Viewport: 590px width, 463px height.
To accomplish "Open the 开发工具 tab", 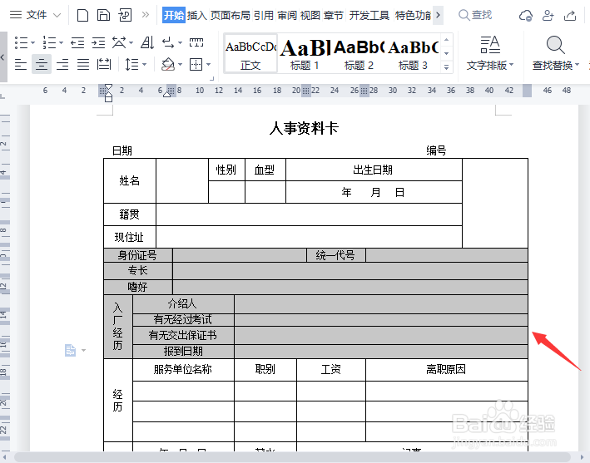I will pyautogui.click(x=369, y=16).
